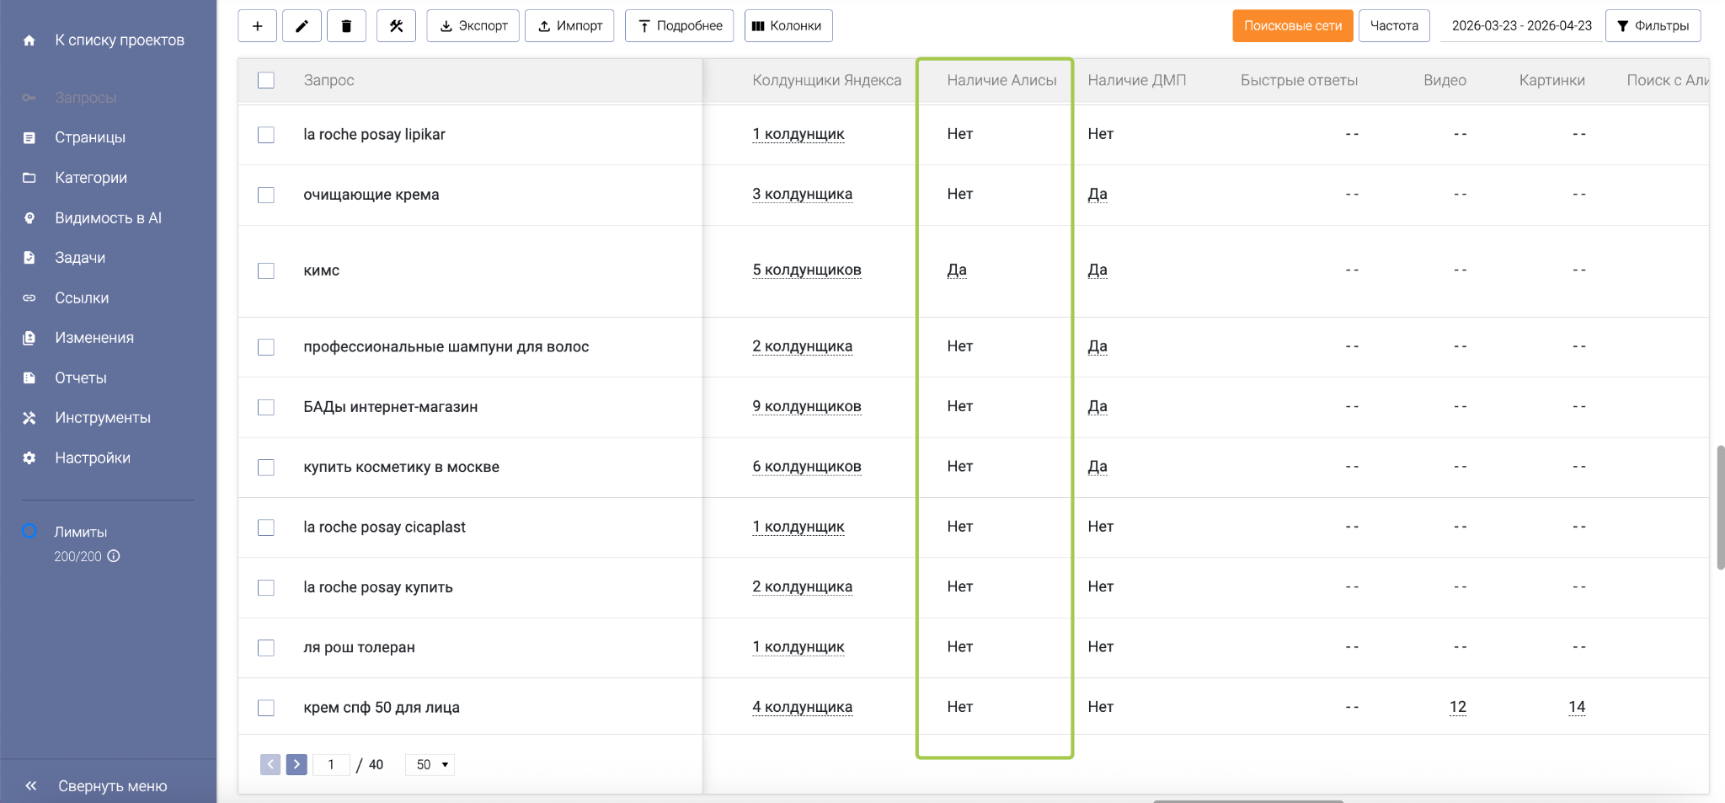The image size is (1725, 803).
Task: Click the plus icon to add query
Action: click(257, 26)
